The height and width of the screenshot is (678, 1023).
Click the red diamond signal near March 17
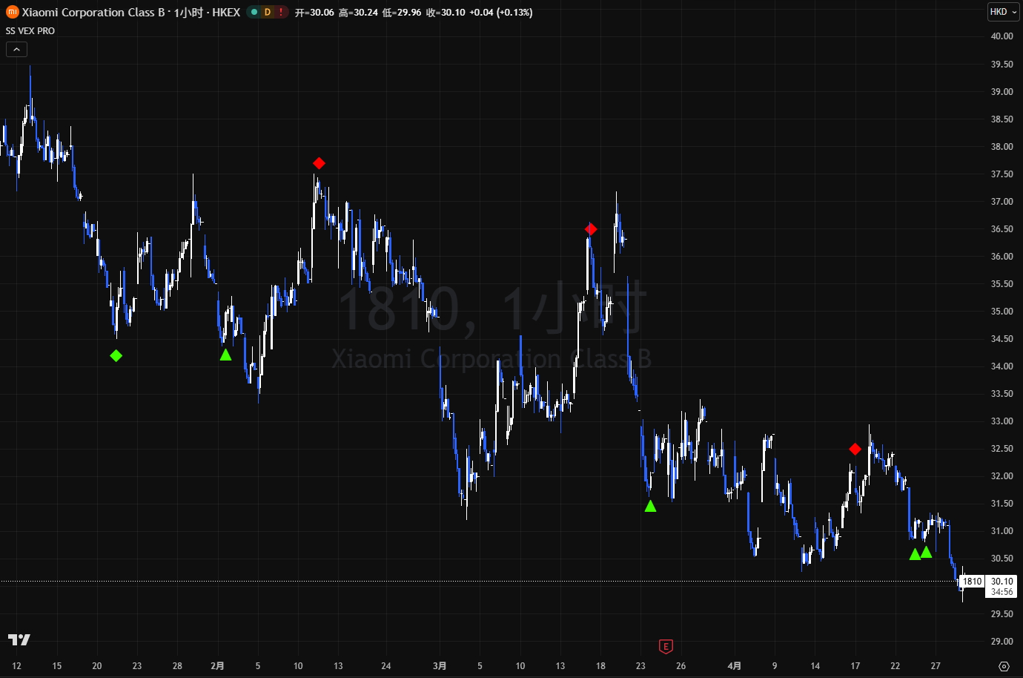coord(591,229)
